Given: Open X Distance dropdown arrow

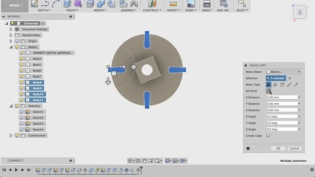Looking at the screenshot, I should 299,97.
